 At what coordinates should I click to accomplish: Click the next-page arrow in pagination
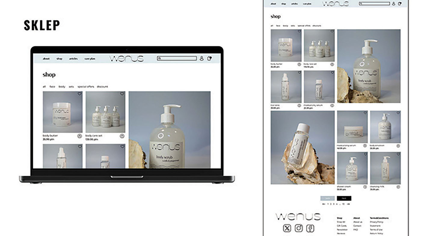click(348, 204)
